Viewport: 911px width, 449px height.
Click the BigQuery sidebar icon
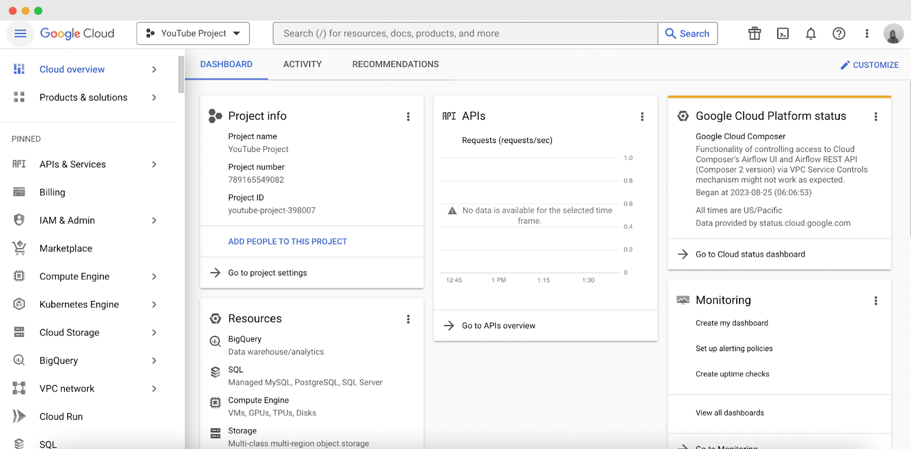[19, 360]
